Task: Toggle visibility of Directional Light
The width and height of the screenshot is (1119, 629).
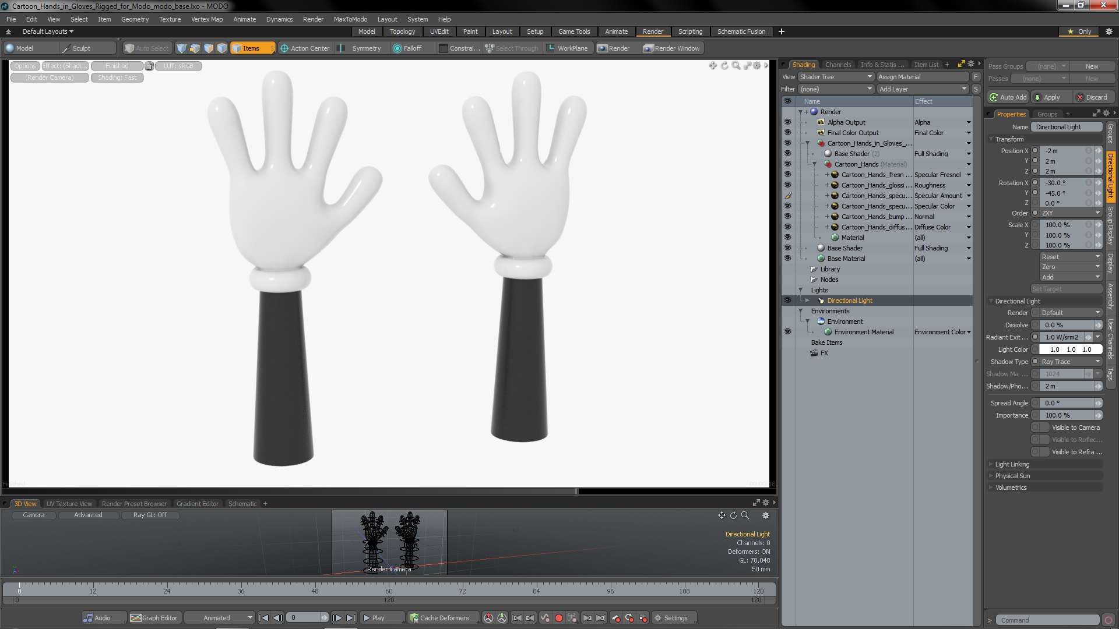Action: tap(787, 301)
